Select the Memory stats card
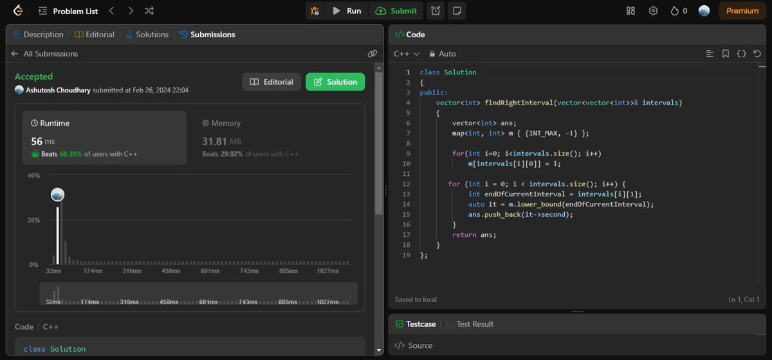The image size is (772, 360). coord(277,138)
